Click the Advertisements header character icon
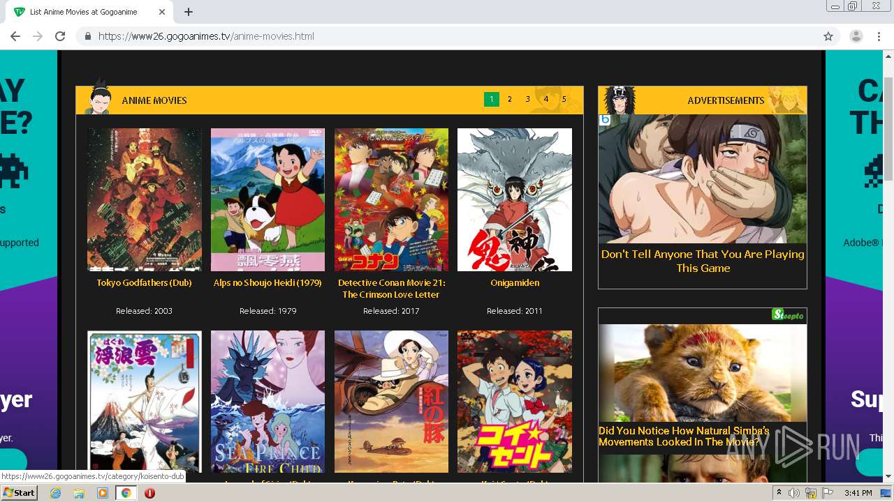894x502 pixels. (620, 100)
